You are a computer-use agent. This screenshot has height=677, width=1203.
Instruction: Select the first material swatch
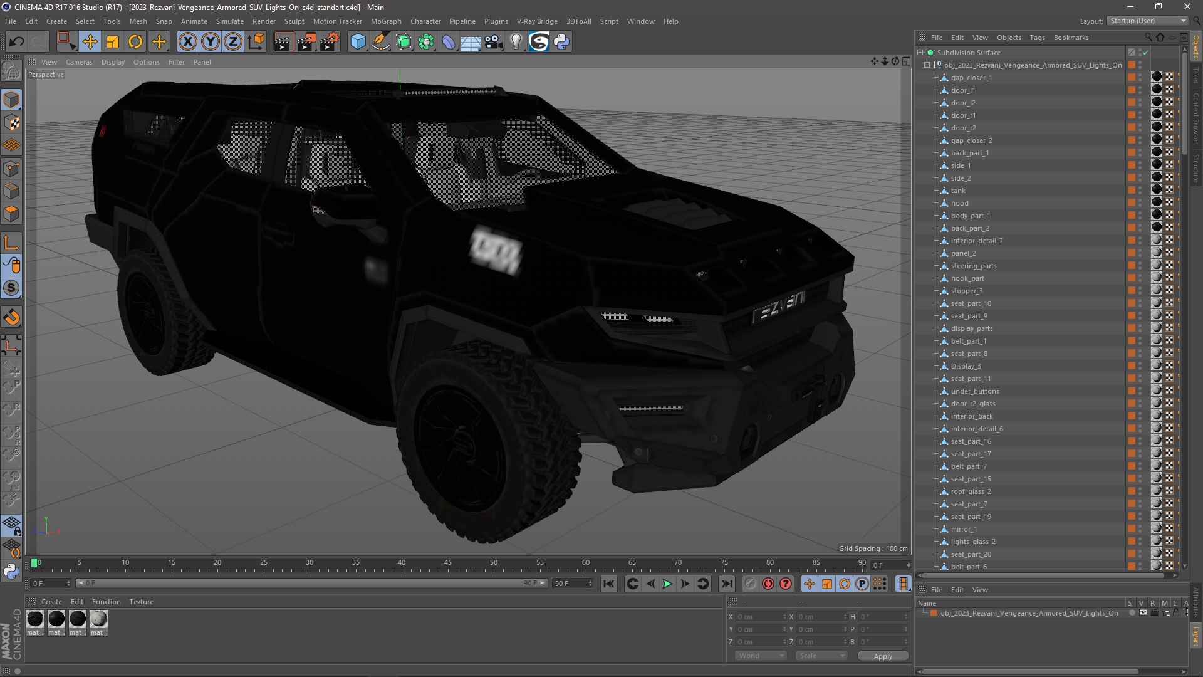click(35, 619)
